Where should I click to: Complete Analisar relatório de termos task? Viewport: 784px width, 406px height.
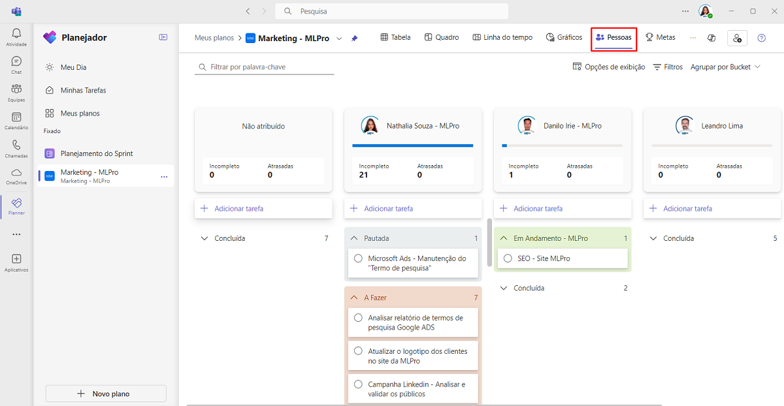point(358,318)
